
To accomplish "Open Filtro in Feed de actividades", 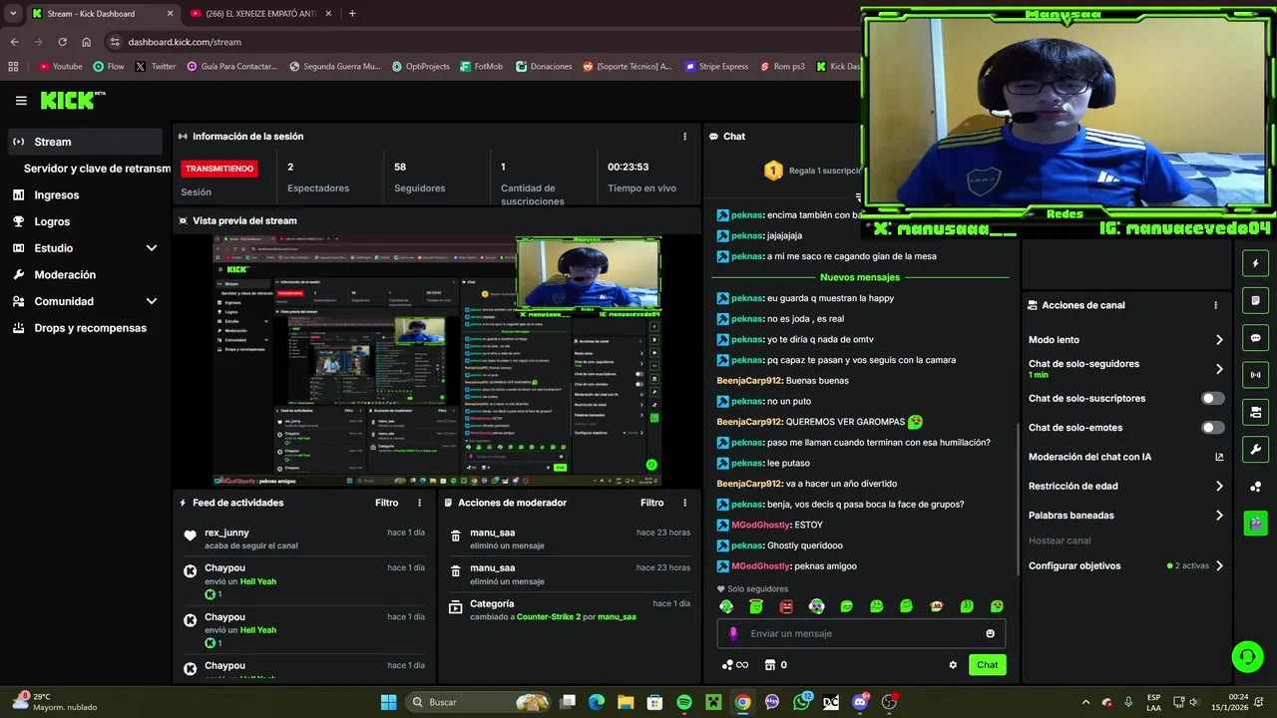I will click(386, 504).
